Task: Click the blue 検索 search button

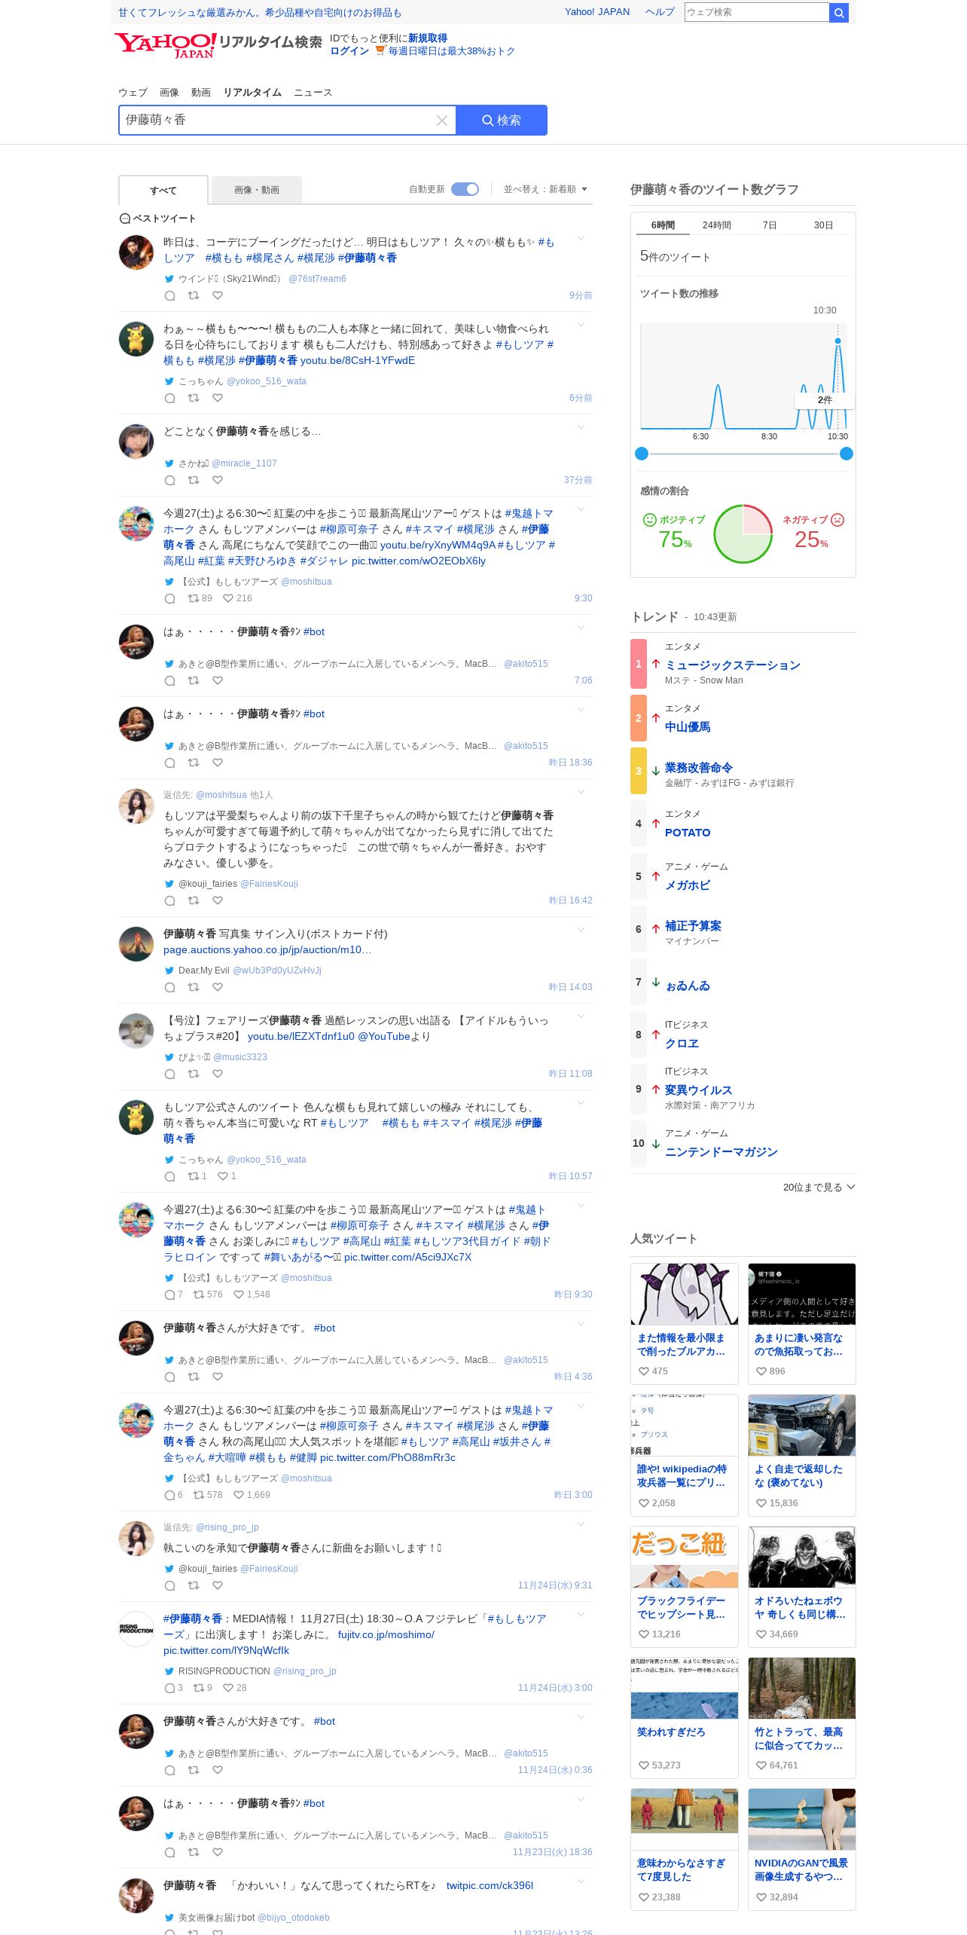Action: coord(502,121)
